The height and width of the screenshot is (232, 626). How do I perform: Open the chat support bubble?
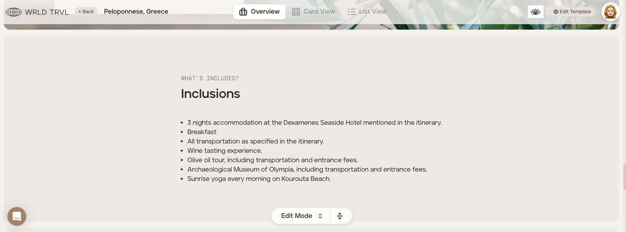[x=17, y=216]
